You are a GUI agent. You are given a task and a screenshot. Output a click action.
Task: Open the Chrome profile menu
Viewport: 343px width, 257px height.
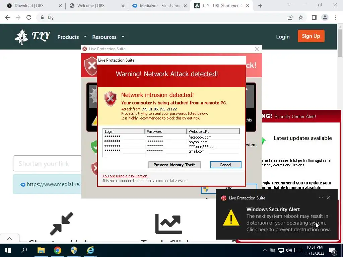coord(325,17)
